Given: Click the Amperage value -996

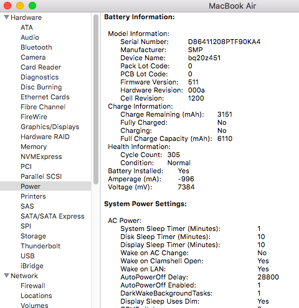Looking at the screenshot, I should (186, 179).
